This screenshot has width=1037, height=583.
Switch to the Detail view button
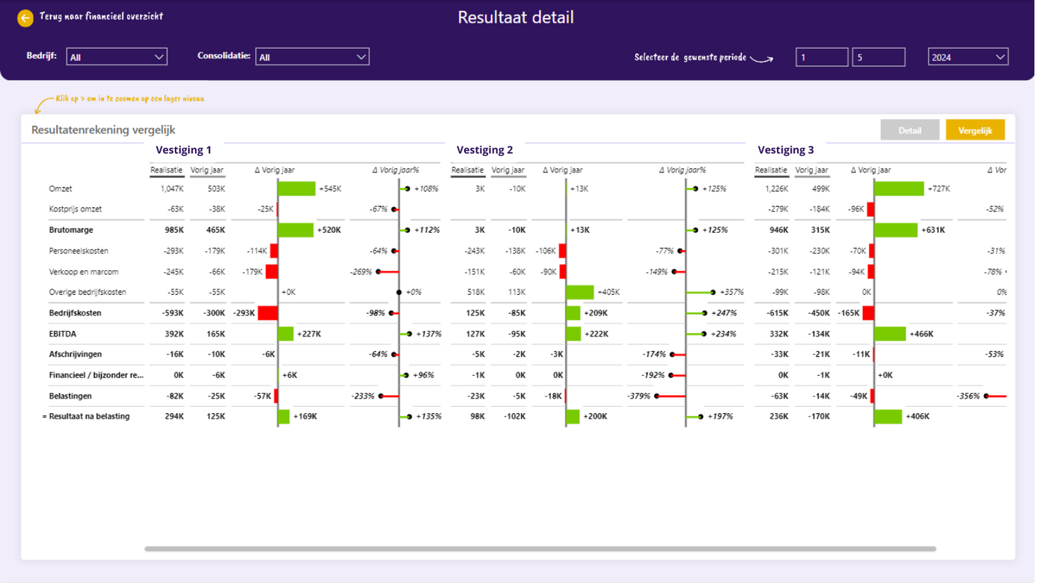909,130
